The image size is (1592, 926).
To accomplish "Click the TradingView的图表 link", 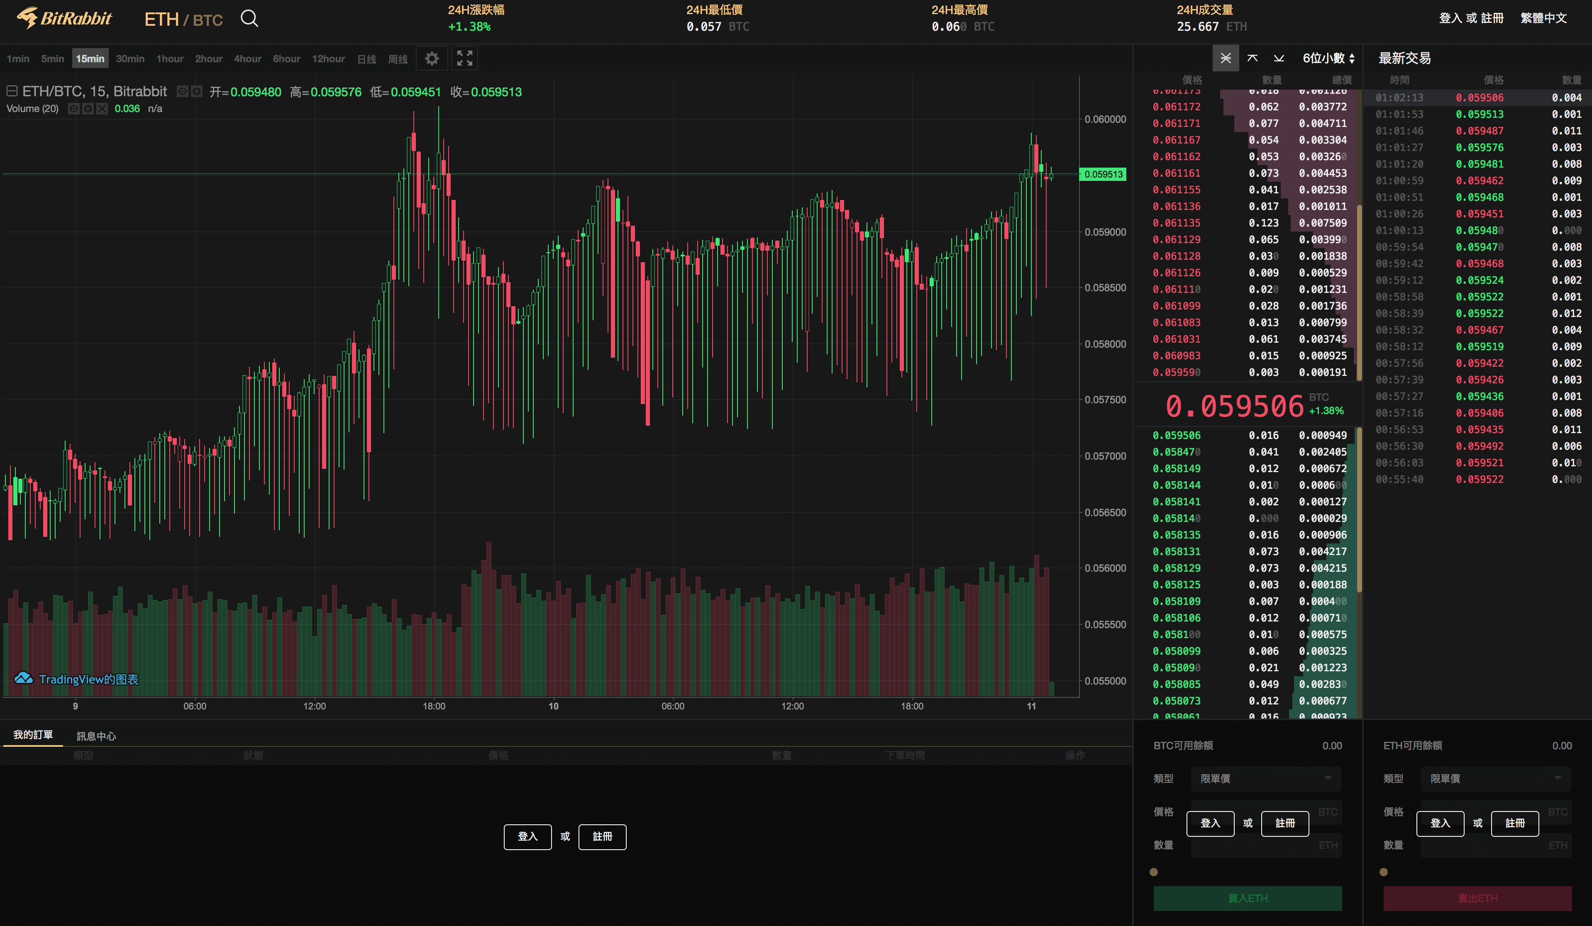I will click(88, 679).
